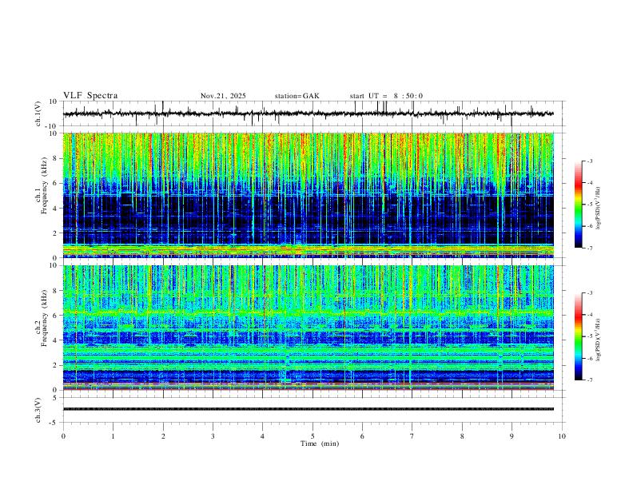The width and height of the screenshot is (633, 489).
Task: Click the ch.1 voltage waveform trace
Action: 309,113
